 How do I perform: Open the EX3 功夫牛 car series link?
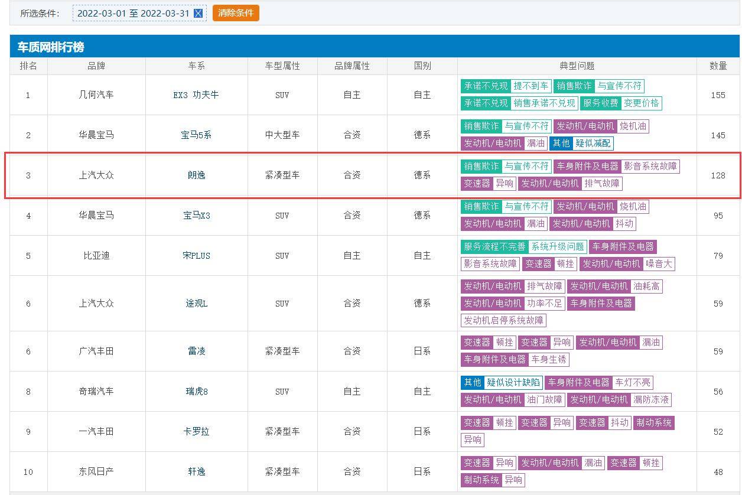click(x=196, y=95)
